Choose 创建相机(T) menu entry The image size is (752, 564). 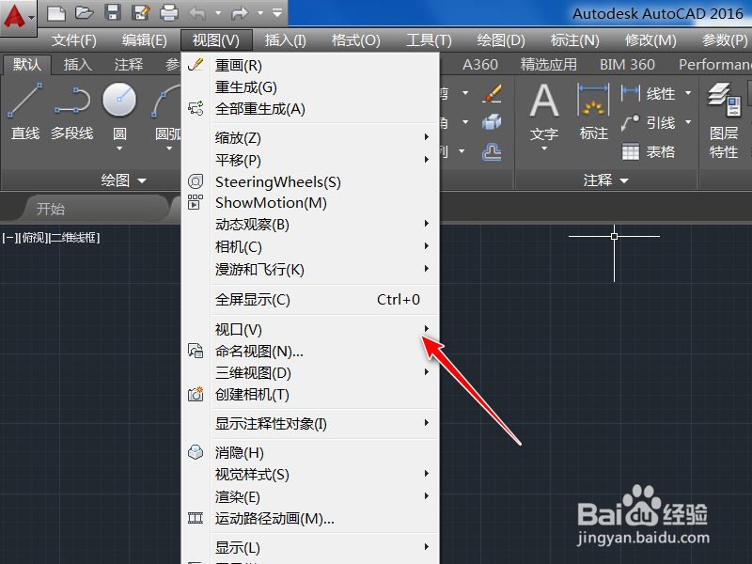pos(310,395)
